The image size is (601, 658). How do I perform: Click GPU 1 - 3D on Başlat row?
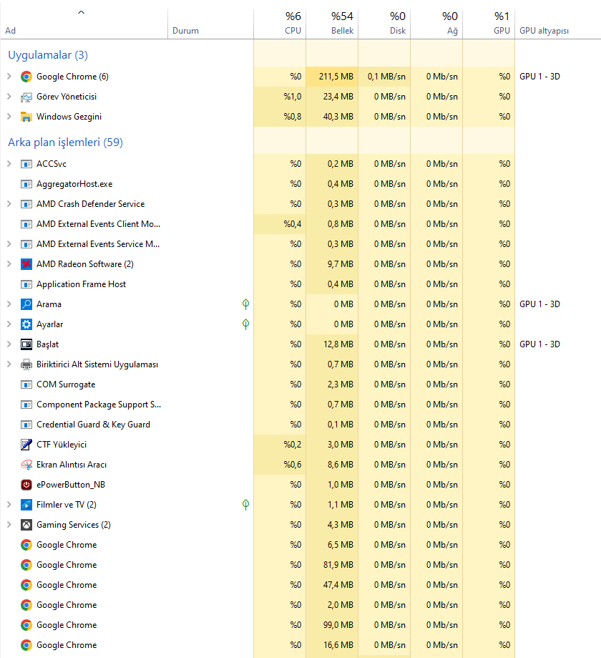[539, 344]
